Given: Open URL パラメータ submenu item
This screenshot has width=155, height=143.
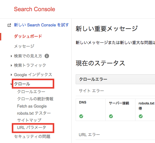Looking at the screenshot, I should (32, 127).
